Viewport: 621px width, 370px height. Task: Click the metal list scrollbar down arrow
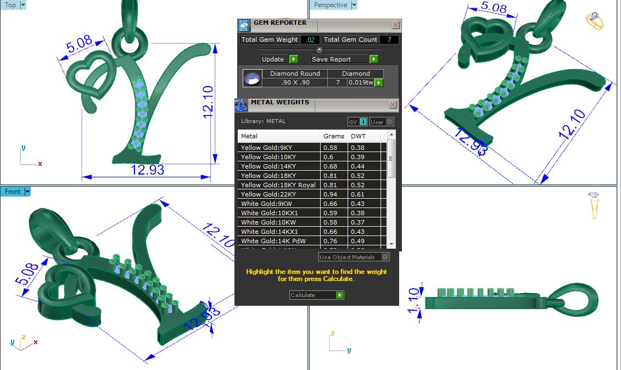pyautogui.click(x=391, y=243)
